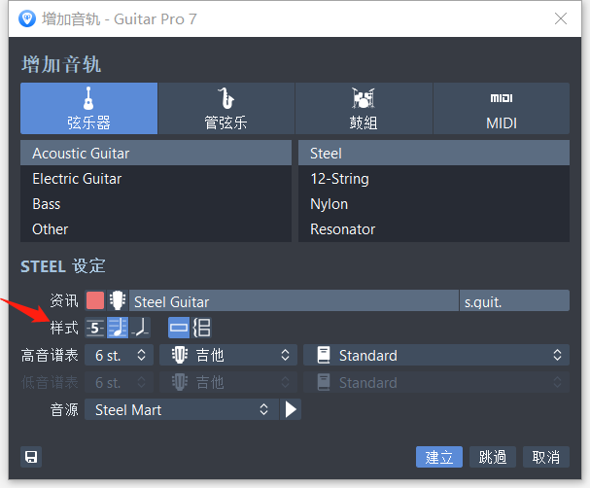Select Other instrument category
Screen dimensions: 590x488
tap(156, 229)
